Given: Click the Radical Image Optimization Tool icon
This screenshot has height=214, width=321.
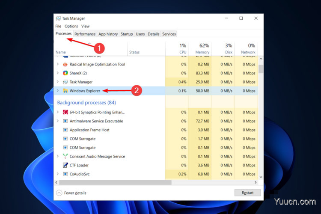Looking at the screenshot, I should click(65, 64).
